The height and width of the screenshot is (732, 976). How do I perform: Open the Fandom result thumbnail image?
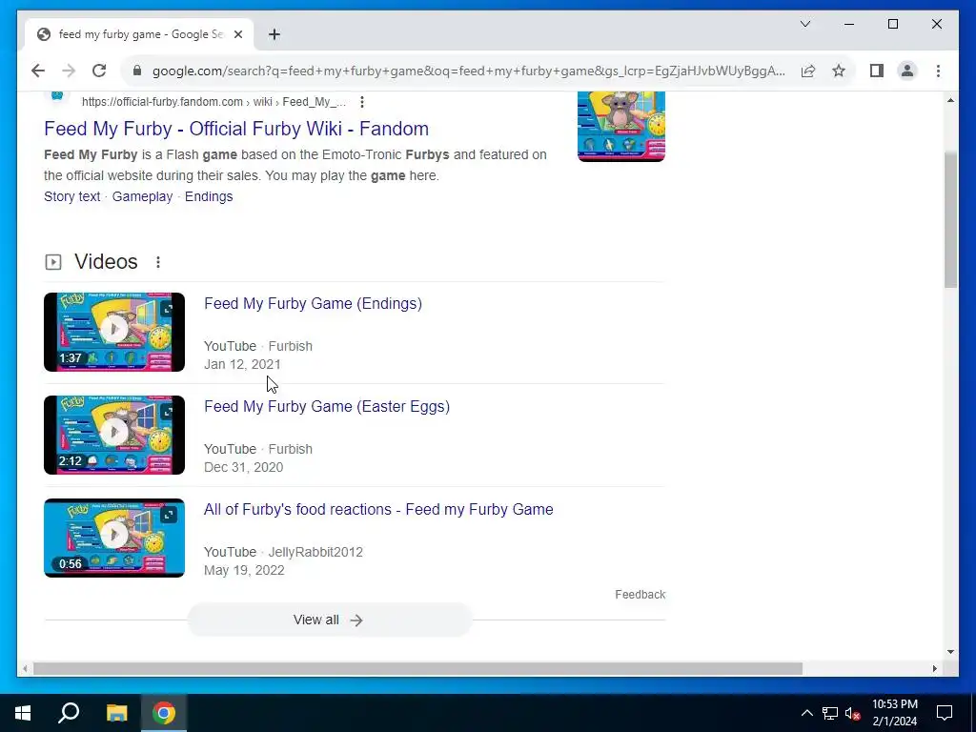point(621,127)
